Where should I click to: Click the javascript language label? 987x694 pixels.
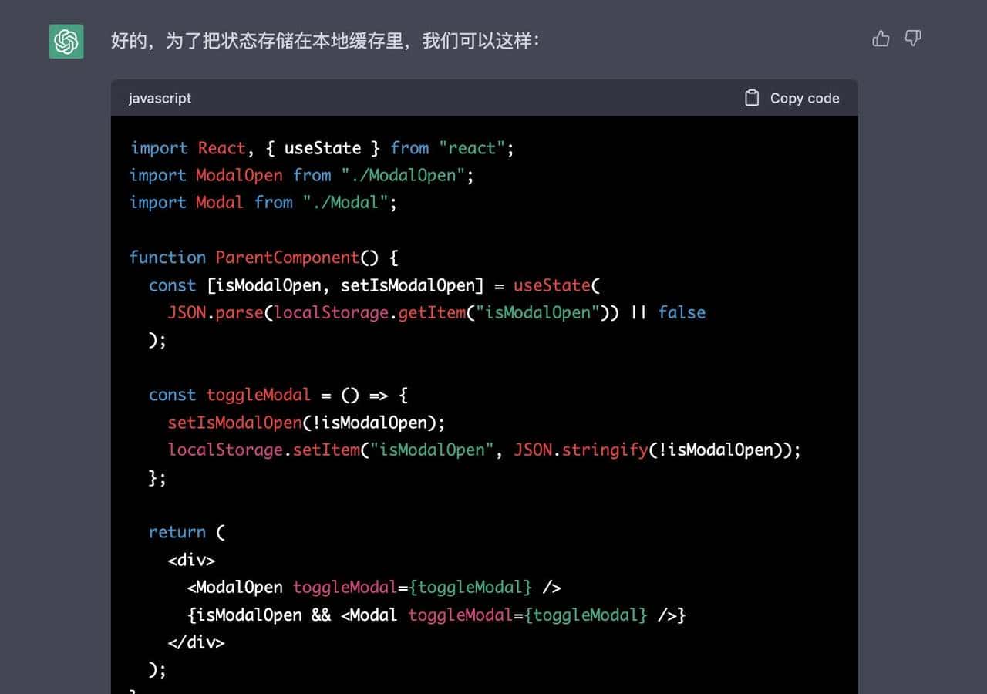(x=160, y=98)
